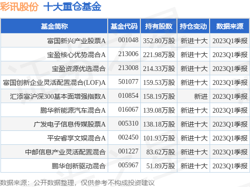The width and height of the screenshot is (250, 187).
Task: Select fund name 宝盈资源优选混合
Action: click(78, 69)
